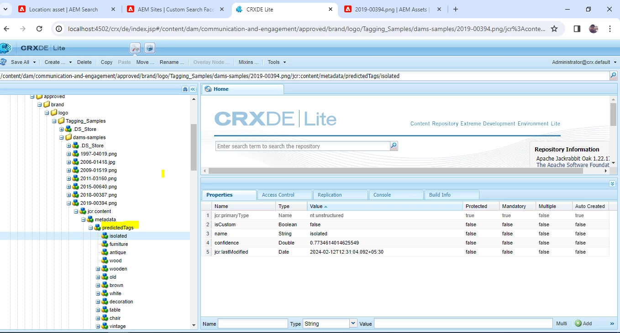Collapse the jcr:content tree node
The image size is (620, 333).
76,211
